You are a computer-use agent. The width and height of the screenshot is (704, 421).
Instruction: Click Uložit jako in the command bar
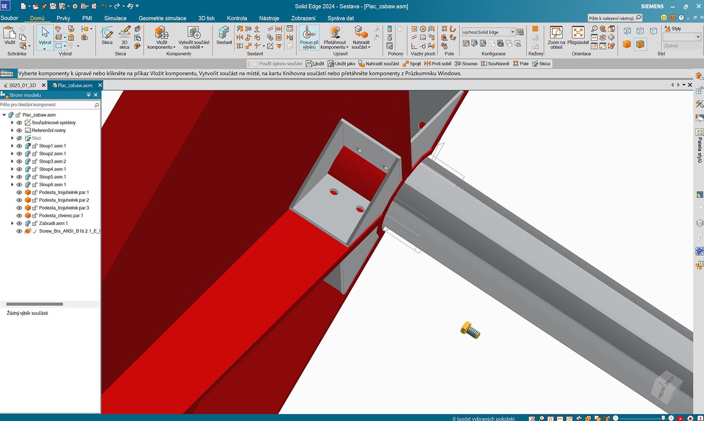[x=341, y=64]
